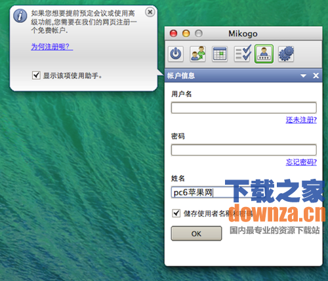Viewport: 328px width, 281px height.
Task: Select the account information icon
Action: coord(264,54)
